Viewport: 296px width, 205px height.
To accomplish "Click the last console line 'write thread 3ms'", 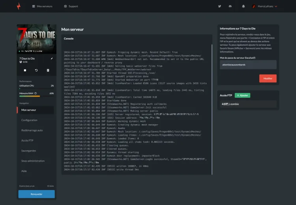I will click(101, 170).
